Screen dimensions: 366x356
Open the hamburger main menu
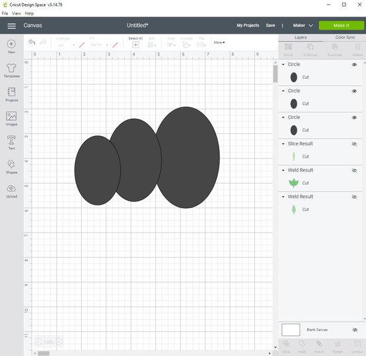(11, 26)
